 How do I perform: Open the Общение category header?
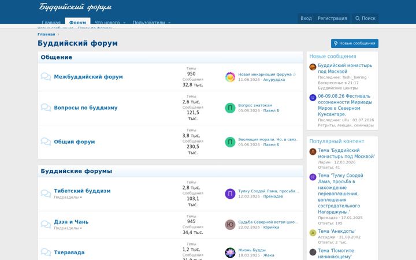click(x=56, y=57)
